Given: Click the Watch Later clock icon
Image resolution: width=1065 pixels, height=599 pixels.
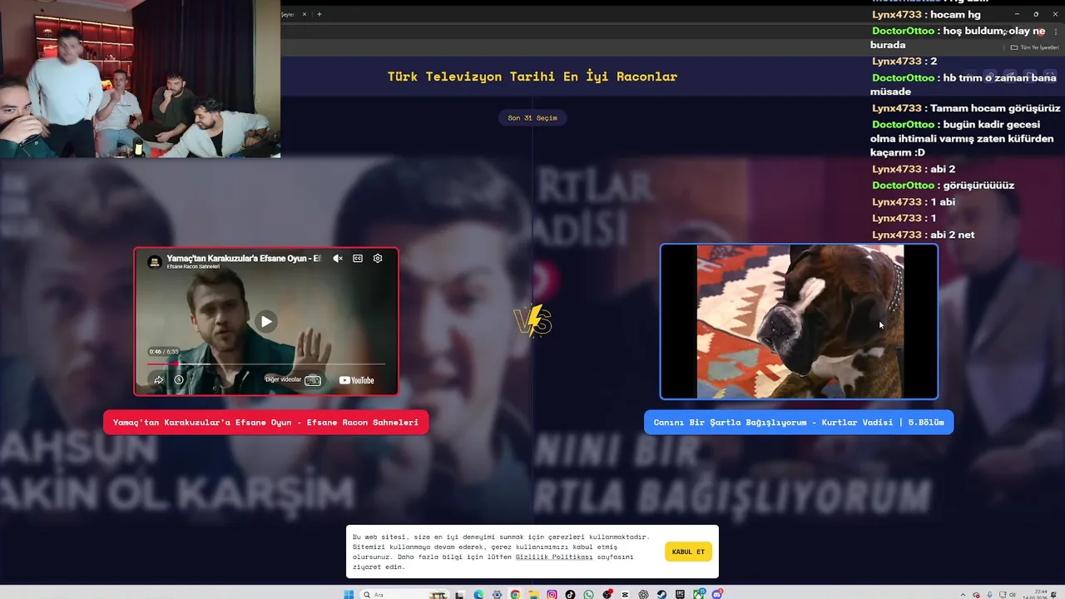Looking at the screenshot, I should pos(179,380).
